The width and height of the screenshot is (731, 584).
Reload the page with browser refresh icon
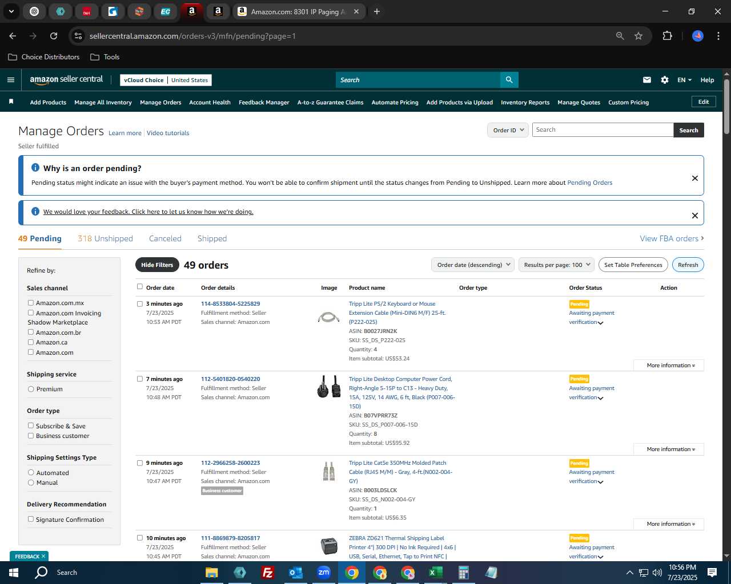coord(54,36)
